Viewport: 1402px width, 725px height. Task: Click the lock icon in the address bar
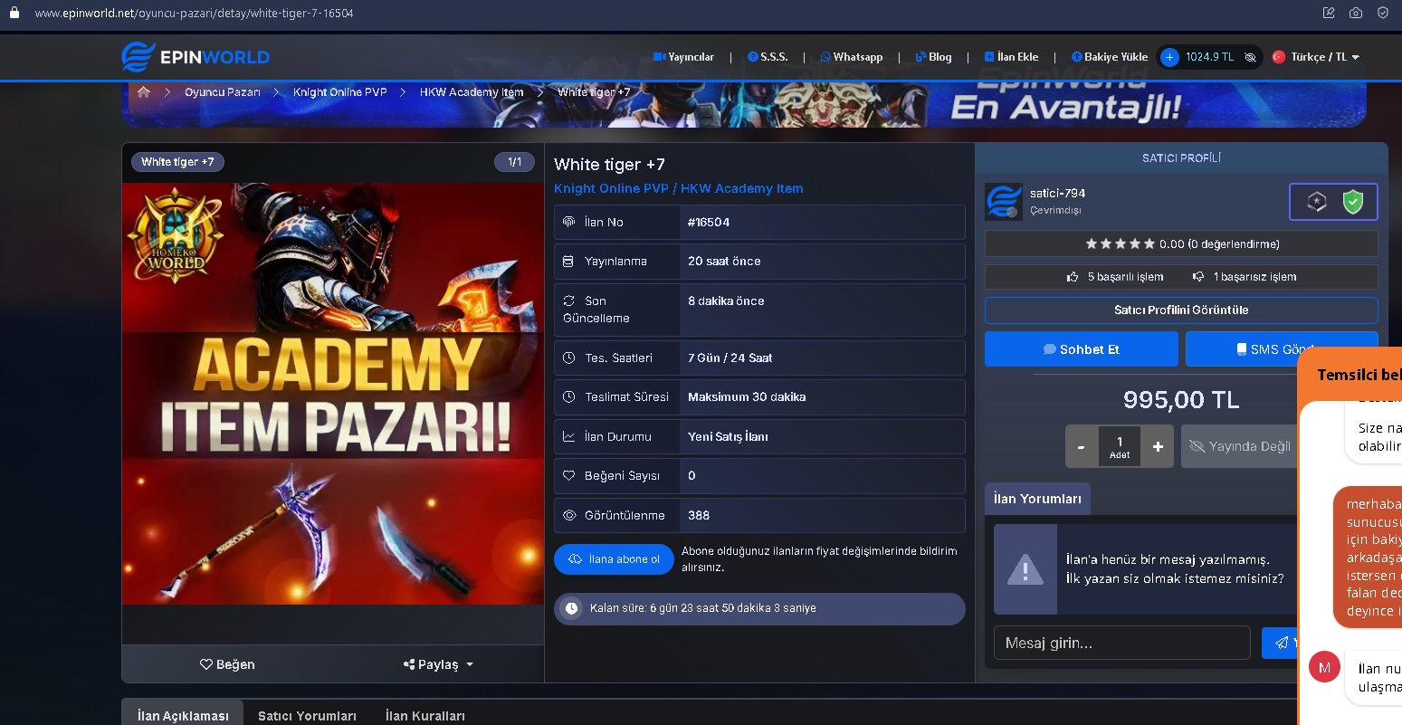tap(14, 13)
